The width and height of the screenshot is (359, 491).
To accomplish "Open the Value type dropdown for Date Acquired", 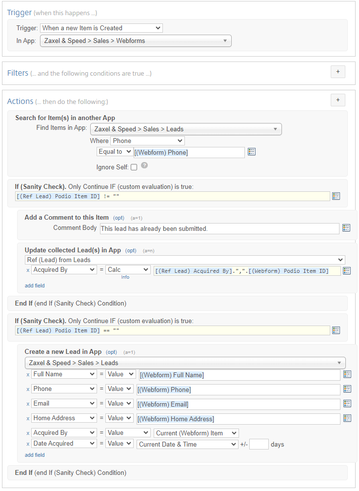I will [119, 443].
